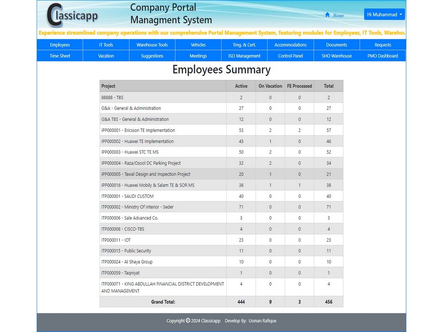Open the Trng. & Cert. menu
The image size is (443, 332).
click(x=244, y=45)
